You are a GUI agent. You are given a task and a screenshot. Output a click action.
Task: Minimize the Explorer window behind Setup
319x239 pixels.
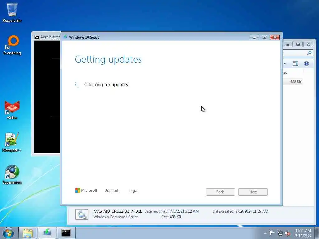[288, 45]
